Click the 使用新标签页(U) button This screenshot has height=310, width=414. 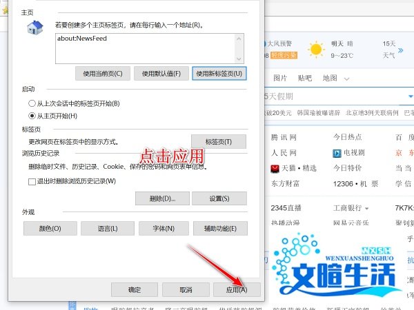point(219,74)
